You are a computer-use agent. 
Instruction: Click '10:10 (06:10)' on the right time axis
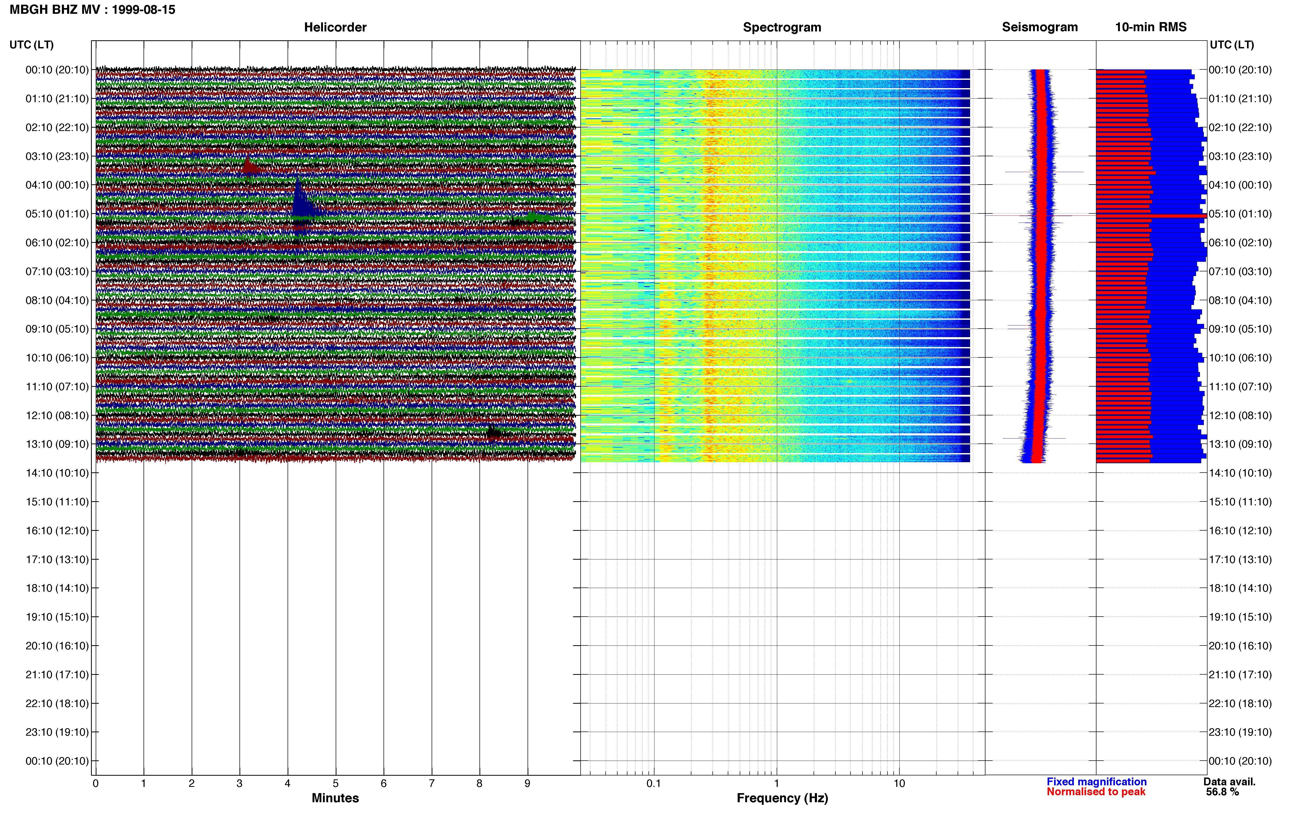(x=1240, y=358)
